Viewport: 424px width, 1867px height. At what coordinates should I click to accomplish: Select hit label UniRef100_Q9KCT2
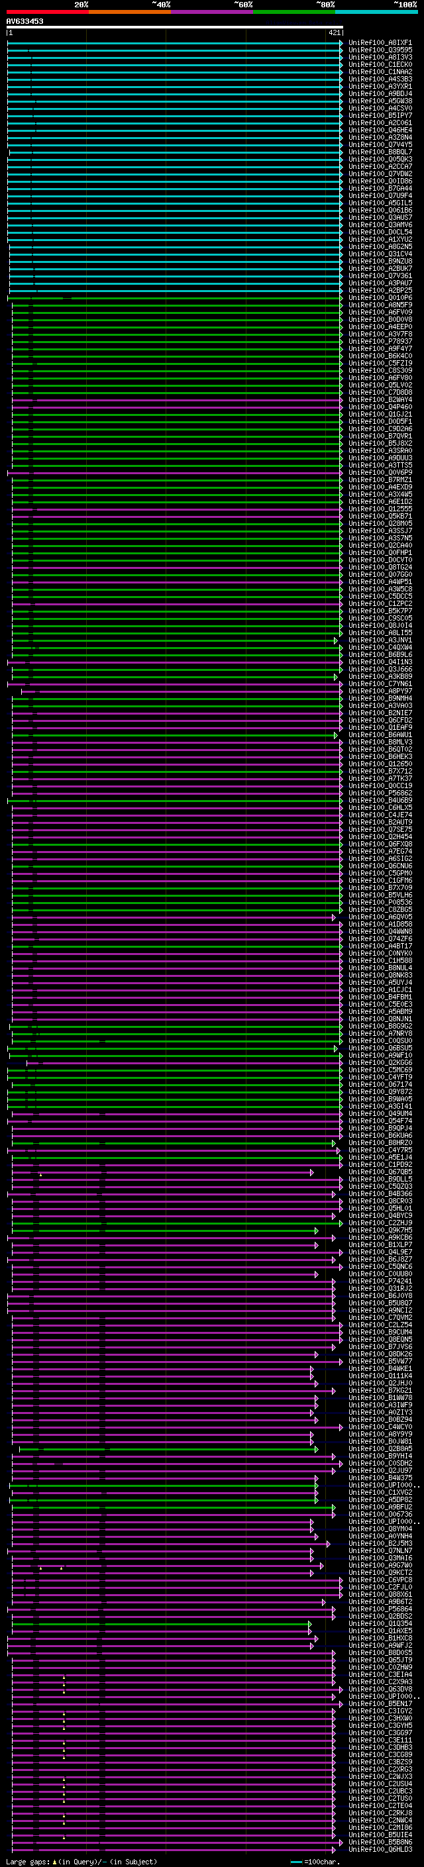pos(380,1573)
